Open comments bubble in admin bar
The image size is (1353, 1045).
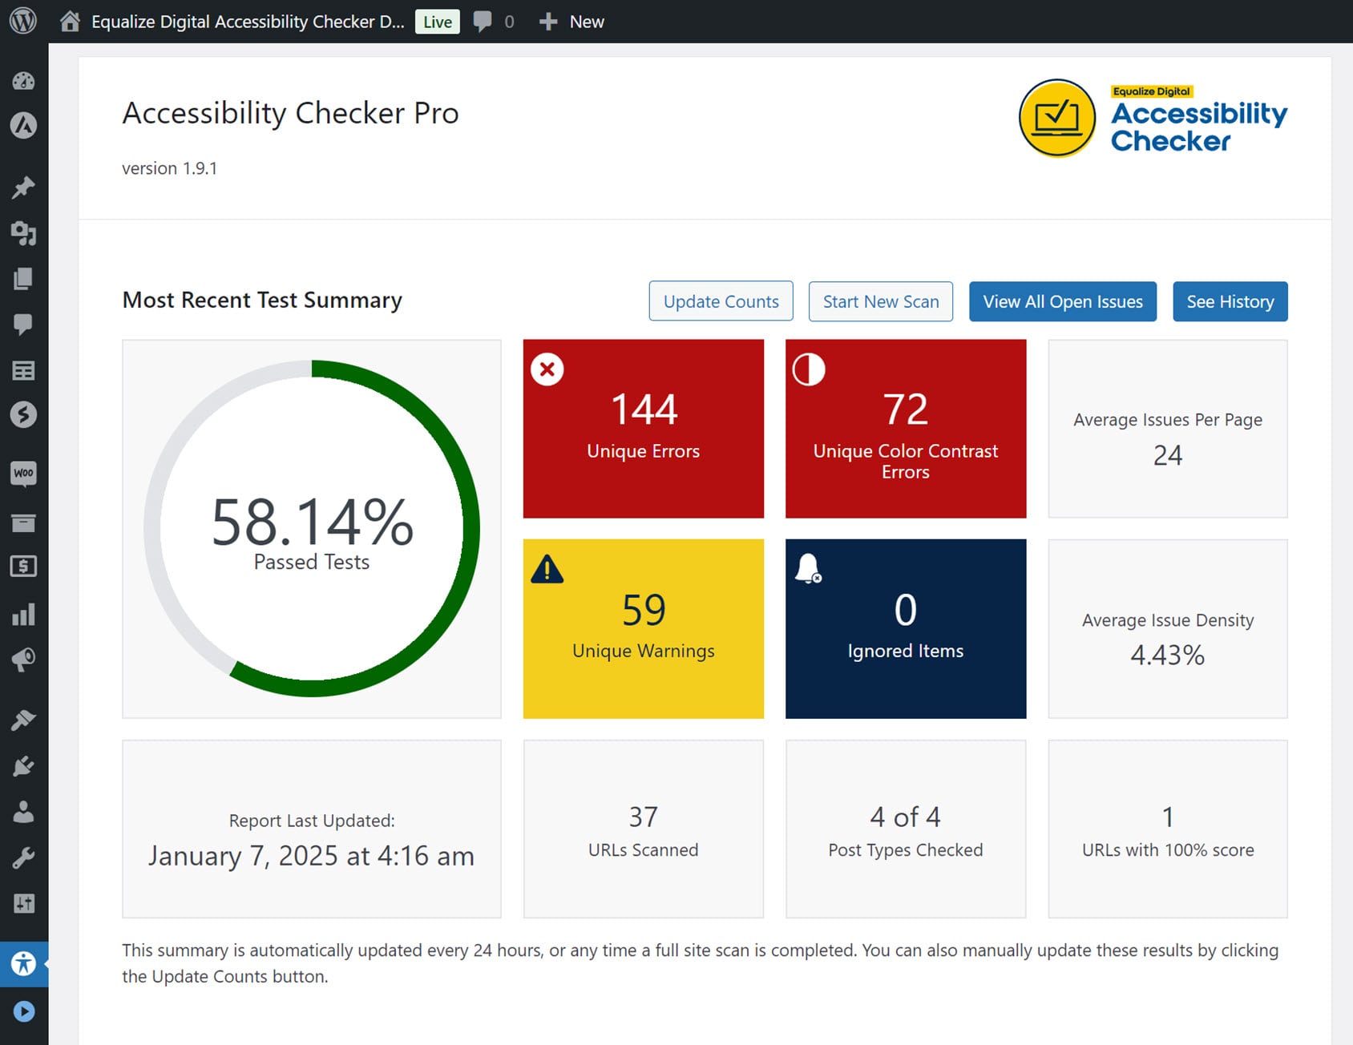tap(483, 22)
